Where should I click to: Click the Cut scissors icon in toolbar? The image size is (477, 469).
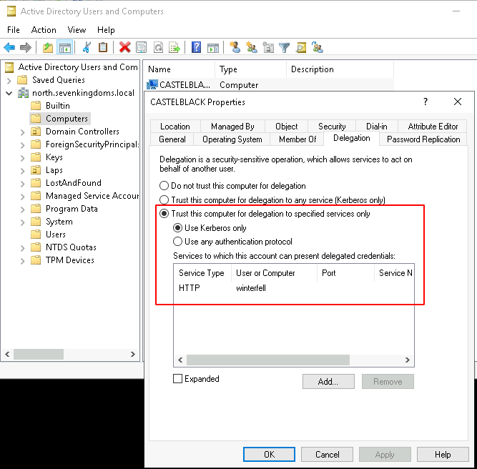coord(87,47)
